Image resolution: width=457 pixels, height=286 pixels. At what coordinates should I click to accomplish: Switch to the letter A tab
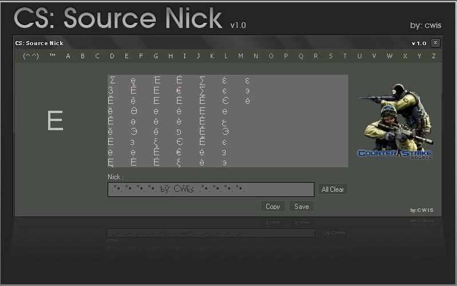(x=68, y=56)
